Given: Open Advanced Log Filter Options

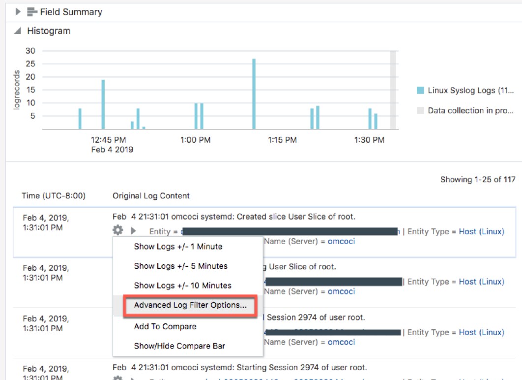Looking at the screenshot, I should point(190,305).
